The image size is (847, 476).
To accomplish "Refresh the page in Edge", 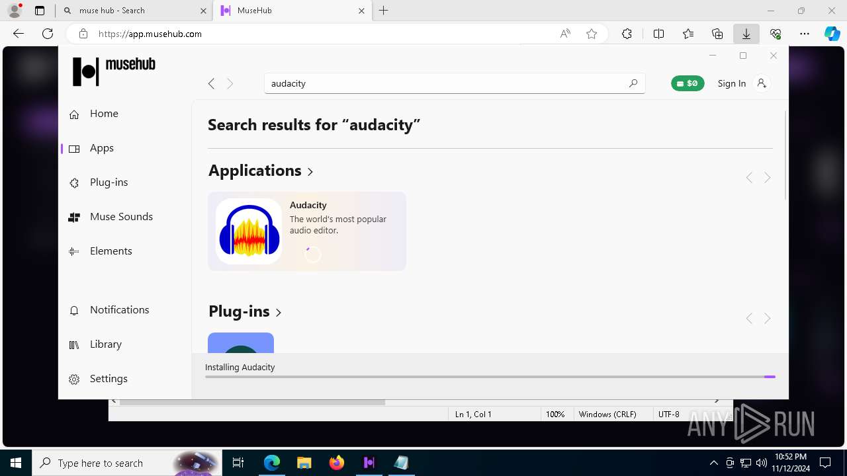I will [x=48, y=34].
